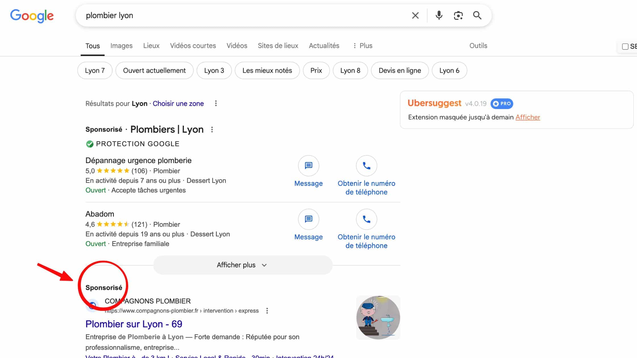This screenshot has height=358, width=637.
Task: Open search by image camera icon
Action: coord(458,15)
